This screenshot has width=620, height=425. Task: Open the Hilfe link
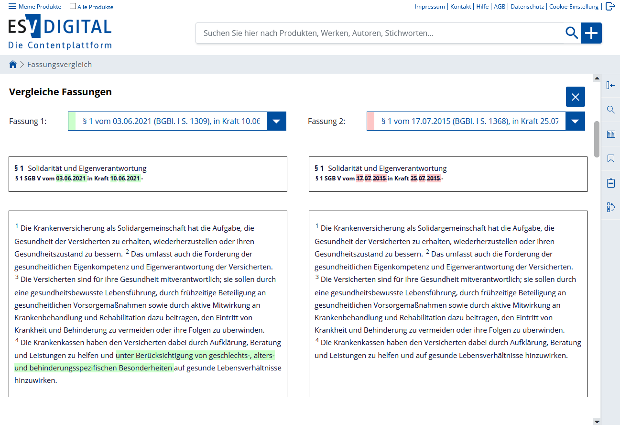[482, 7]
